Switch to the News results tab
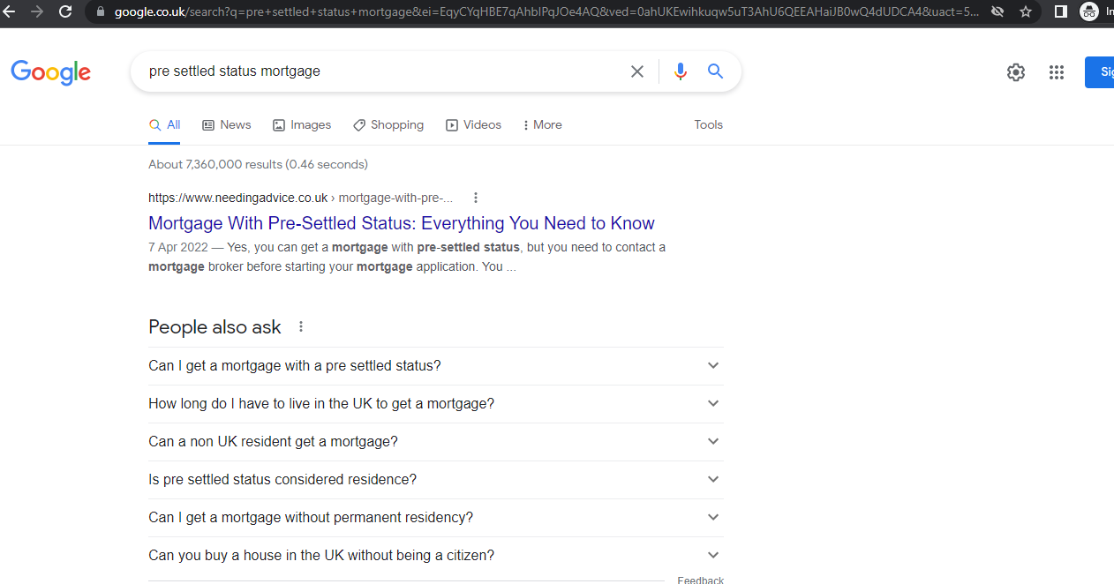 (x=227, y=125)
